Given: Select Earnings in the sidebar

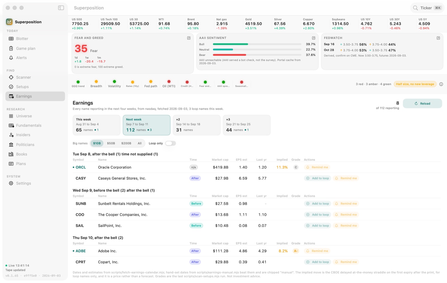Looking at the screenshot, I should point(35,96).
